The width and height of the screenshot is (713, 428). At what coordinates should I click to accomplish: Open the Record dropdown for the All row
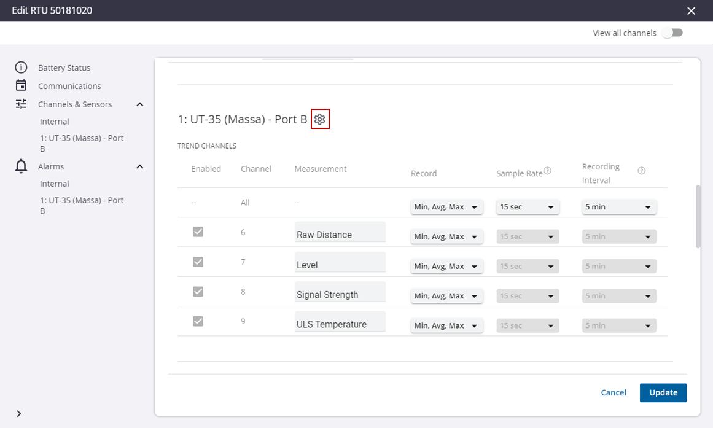pyautogui.click(x=446, y=206)
